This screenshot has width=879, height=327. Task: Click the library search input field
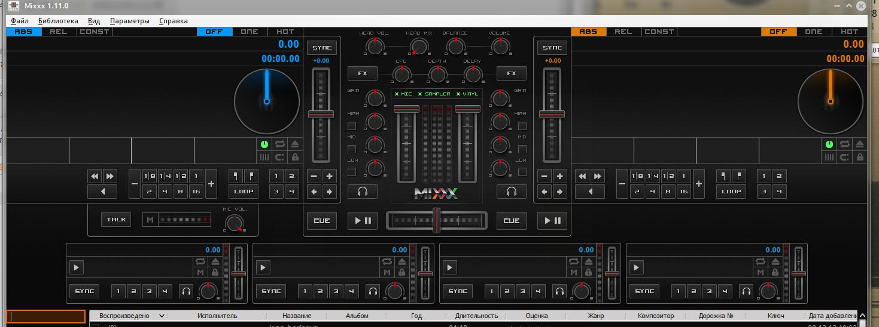pos(46,317)
